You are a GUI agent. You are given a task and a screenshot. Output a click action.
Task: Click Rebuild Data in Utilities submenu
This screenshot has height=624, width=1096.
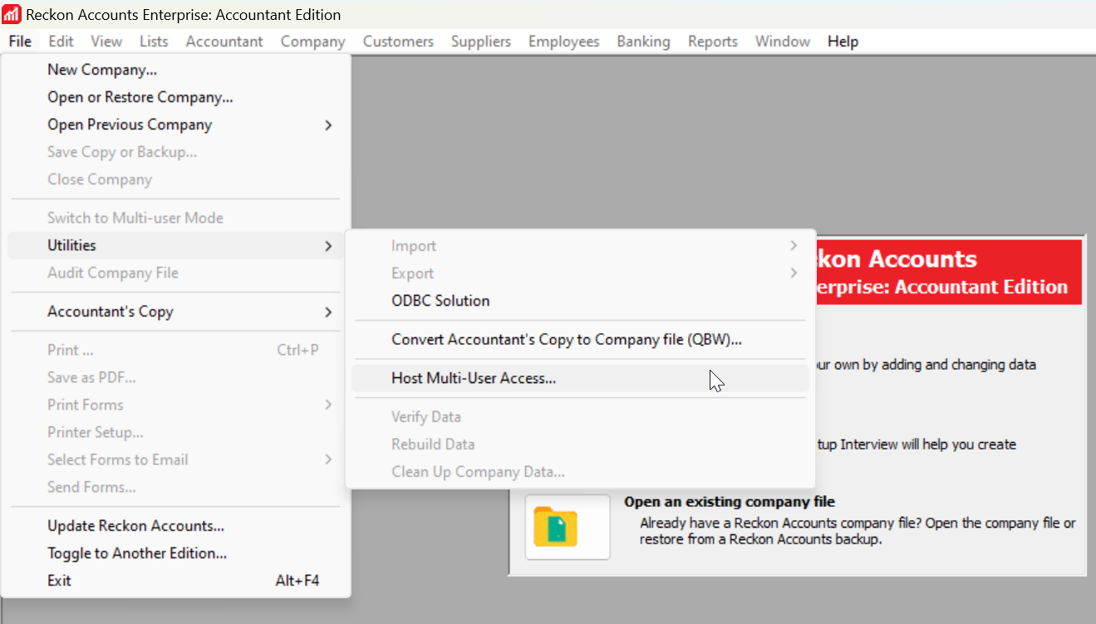click(580, 444)
